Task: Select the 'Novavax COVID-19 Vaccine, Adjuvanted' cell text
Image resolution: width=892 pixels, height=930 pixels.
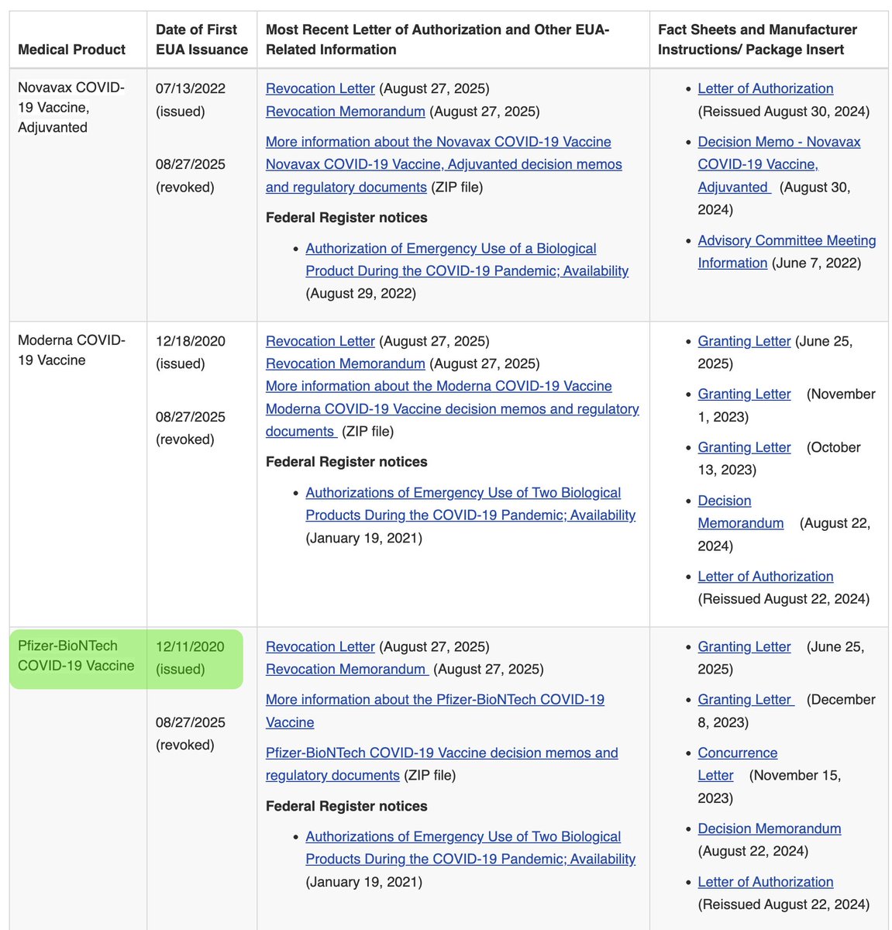Action: click(x=71, y=107)
